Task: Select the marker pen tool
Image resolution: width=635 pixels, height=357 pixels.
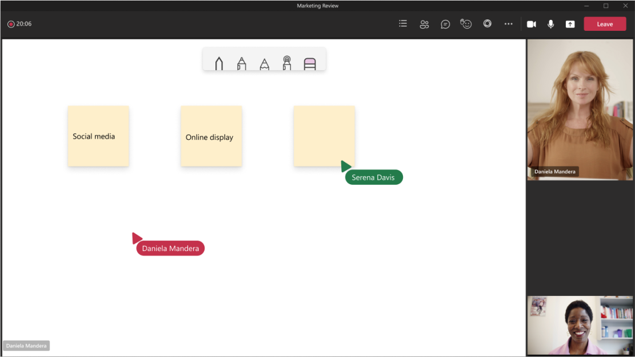Action: pyautogui.click(x=242, y=63)
